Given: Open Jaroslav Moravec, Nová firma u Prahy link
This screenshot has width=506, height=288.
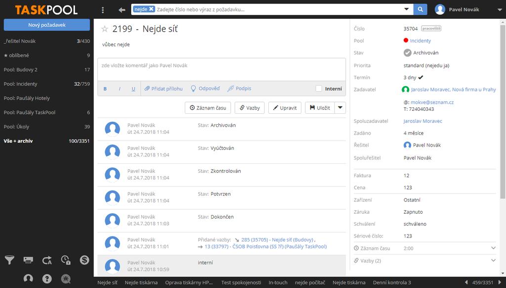Looking at the screenshot, I should coord(453,90).
